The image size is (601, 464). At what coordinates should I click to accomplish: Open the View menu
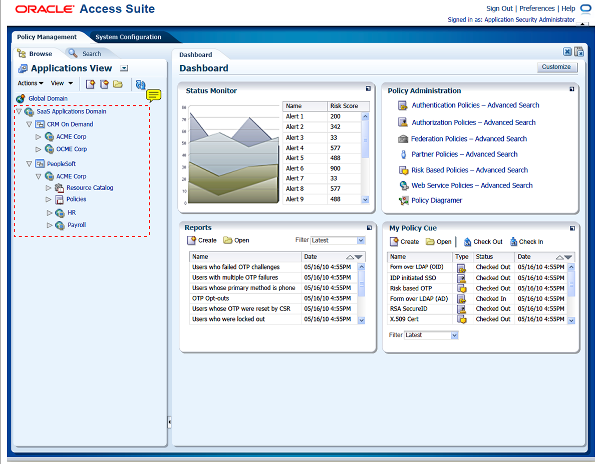62,83
